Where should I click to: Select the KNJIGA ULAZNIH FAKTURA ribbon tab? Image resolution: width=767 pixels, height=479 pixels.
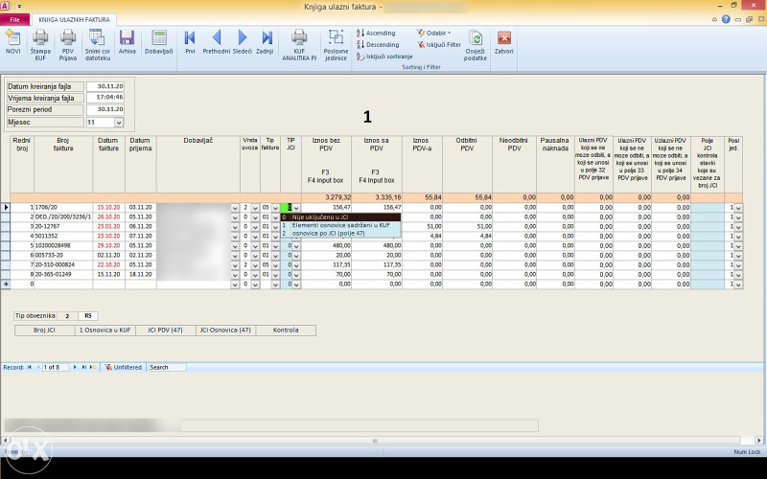pyautogui.click(x=74, y=19)
